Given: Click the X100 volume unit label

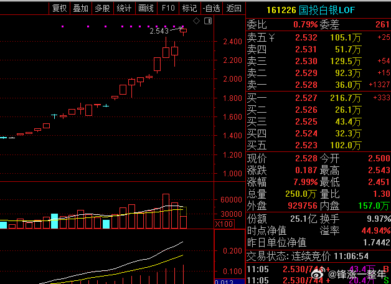Looking at the screenshot, I should 224,224.
